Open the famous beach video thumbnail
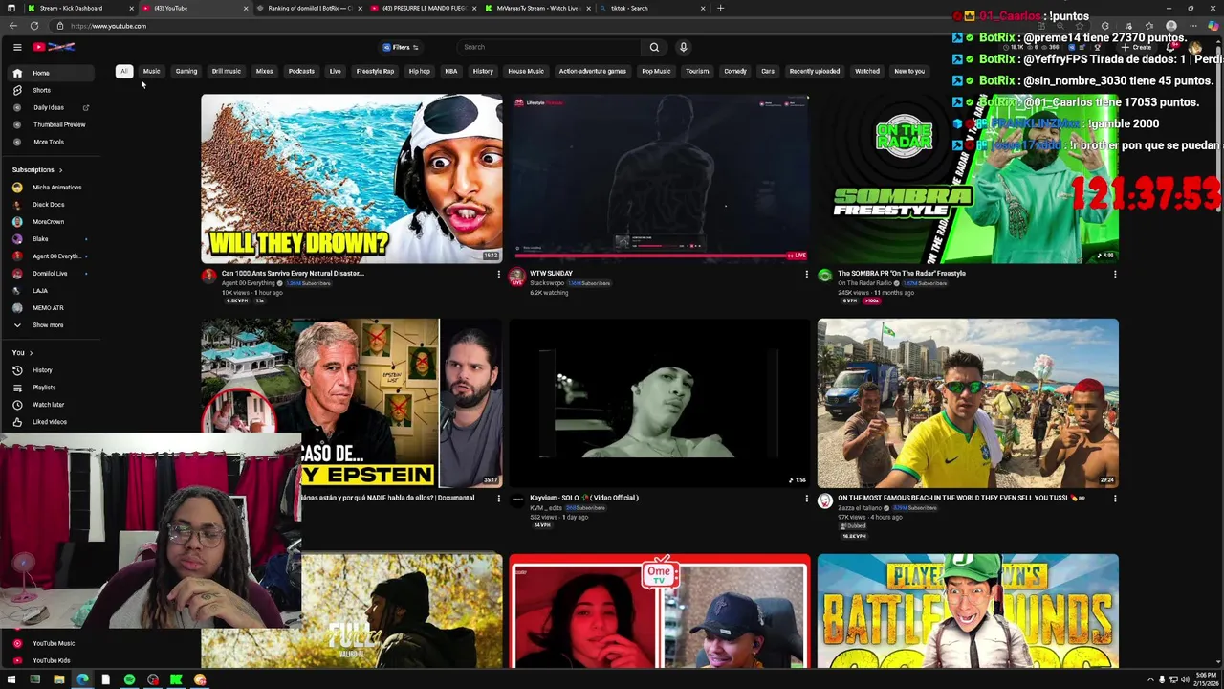This screenshot has width=1224, height=689. [x=968, y=403]
